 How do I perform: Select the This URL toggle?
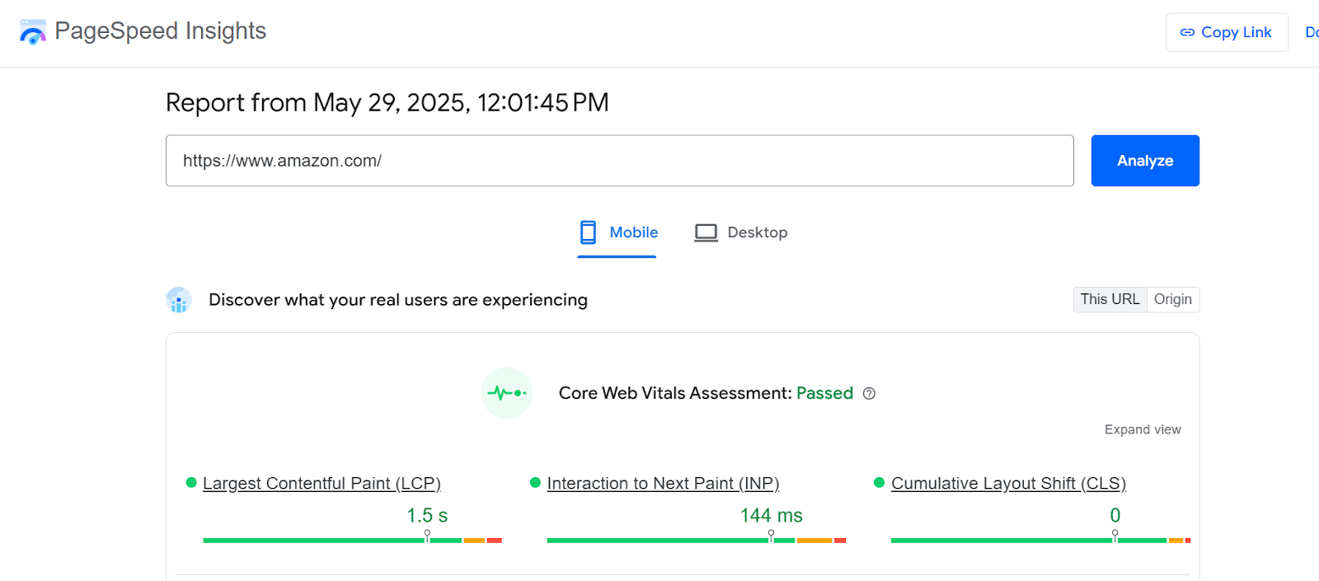tap(1110, 299)
